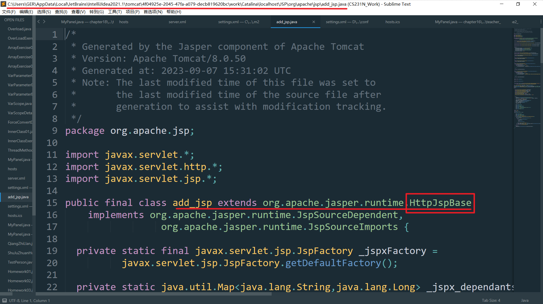Screen dimensions: 543x304
Task: Open Homework01 file in sidebar
Action: click(20, 271)
